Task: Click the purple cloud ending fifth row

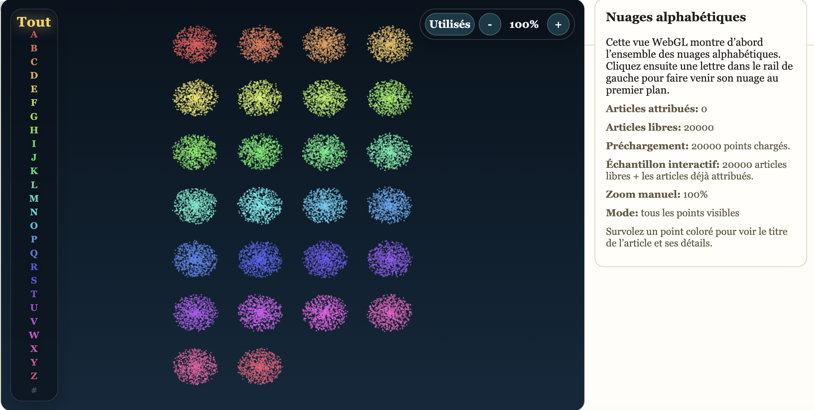Action: [x=390, y=259]
